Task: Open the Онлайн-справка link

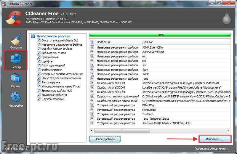Action: pyautogui.click(x=16, y=149)
